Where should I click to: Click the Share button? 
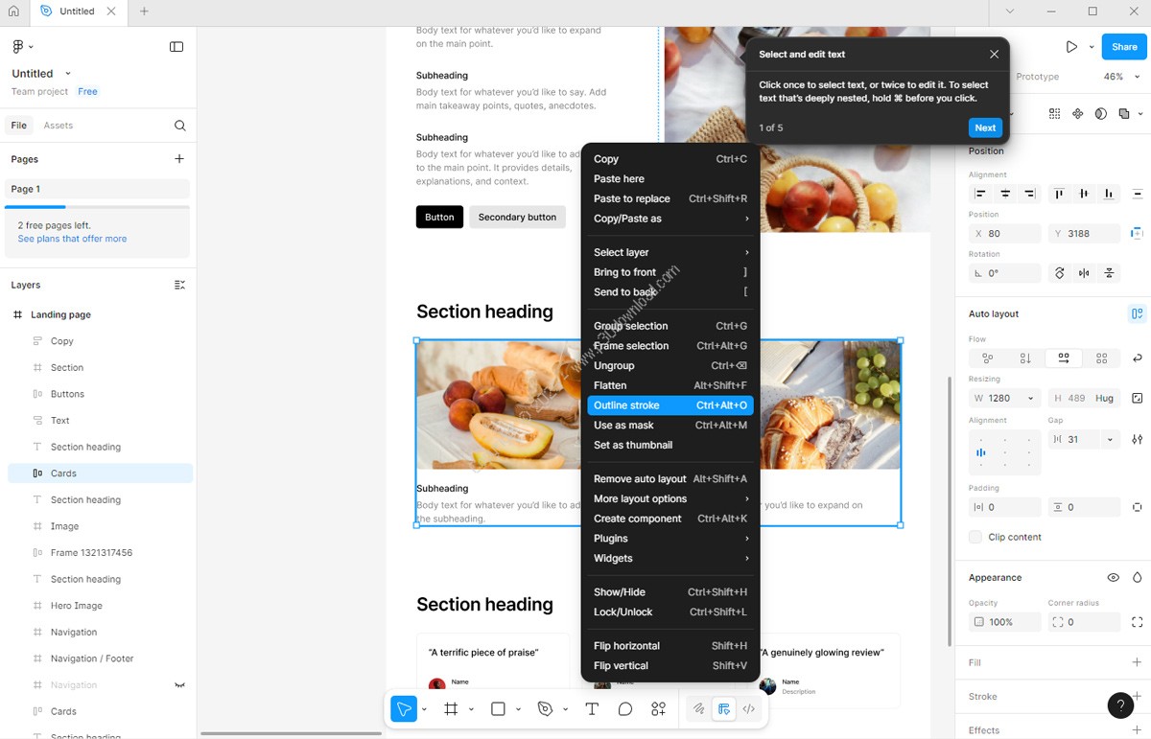click(1124, 46)
